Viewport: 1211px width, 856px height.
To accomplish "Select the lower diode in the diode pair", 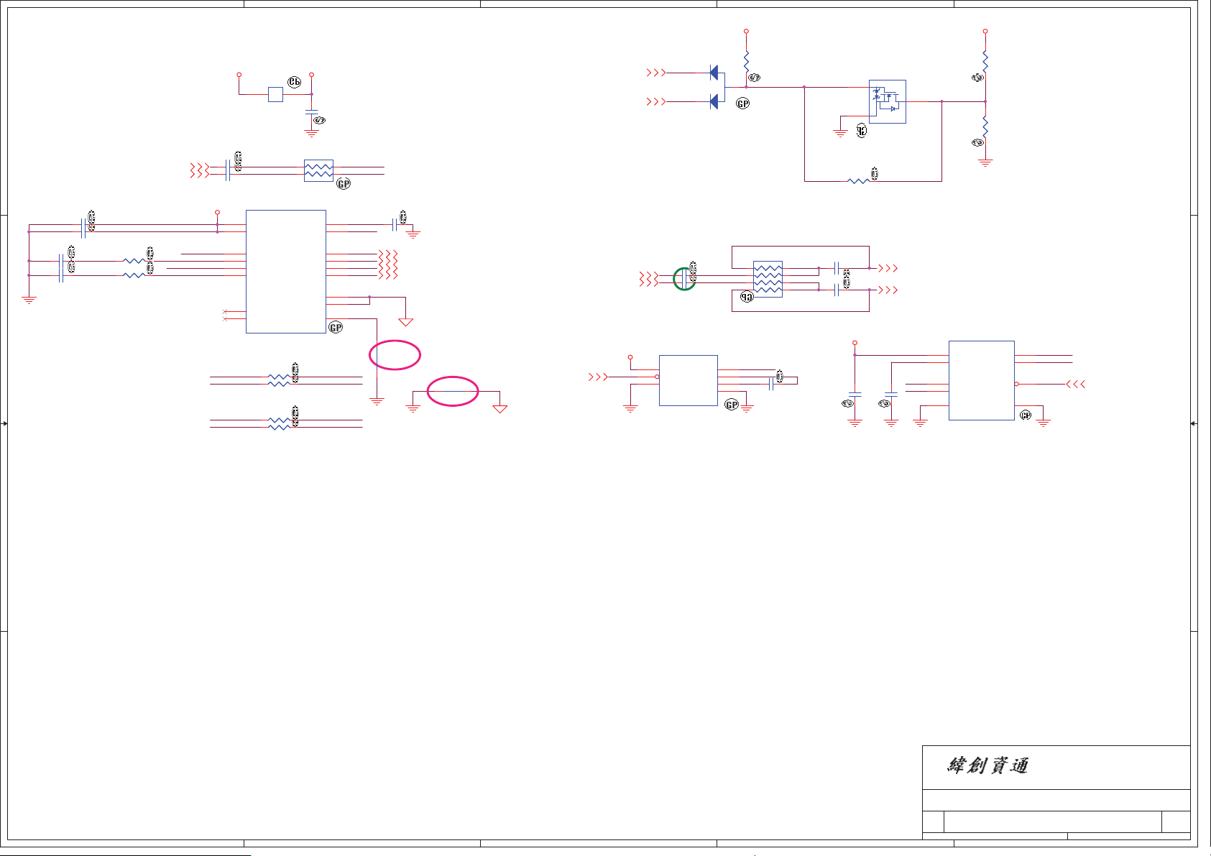I will 714,101.
